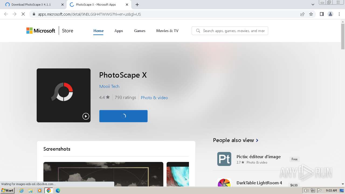Click the Screenshots section heading

pos(57,149)
